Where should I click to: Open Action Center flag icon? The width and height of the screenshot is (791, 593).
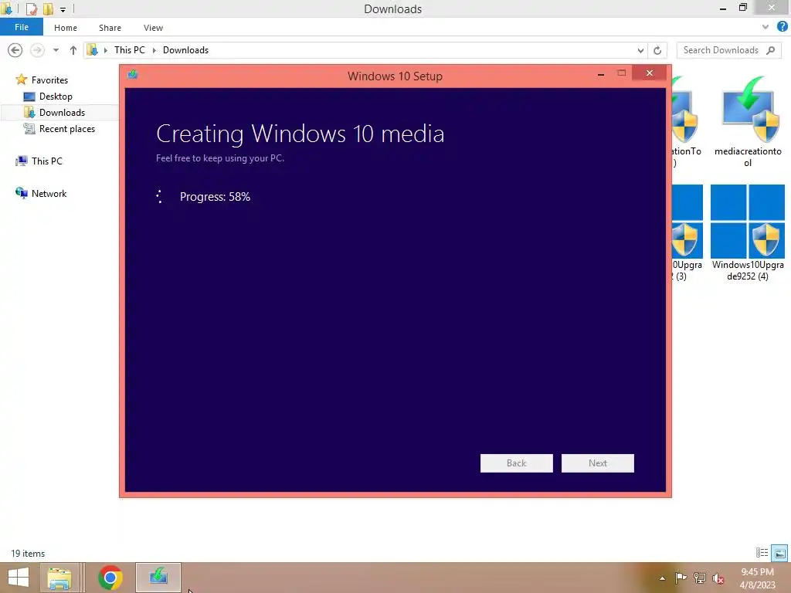680,578
